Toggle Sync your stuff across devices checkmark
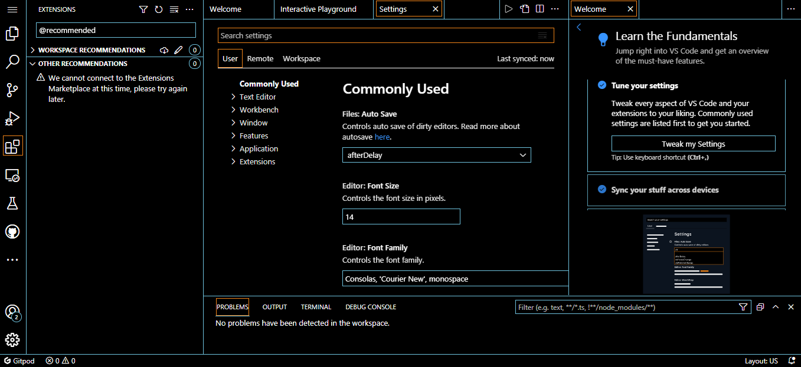The image size is (801, 367). (x=602, y=190)
